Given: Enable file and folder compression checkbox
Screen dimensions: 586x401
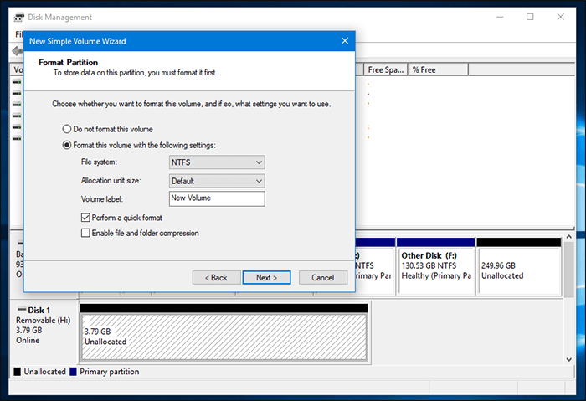Looking at the screenshot, I should (x=85, y=233).
